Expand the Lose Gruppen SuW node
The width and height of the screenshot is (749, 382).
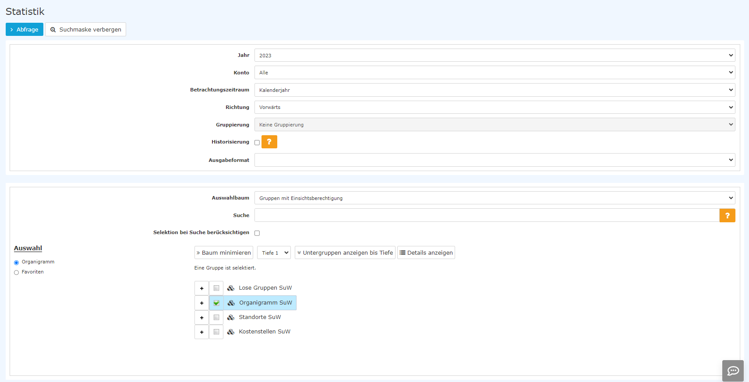coord(201,288)
